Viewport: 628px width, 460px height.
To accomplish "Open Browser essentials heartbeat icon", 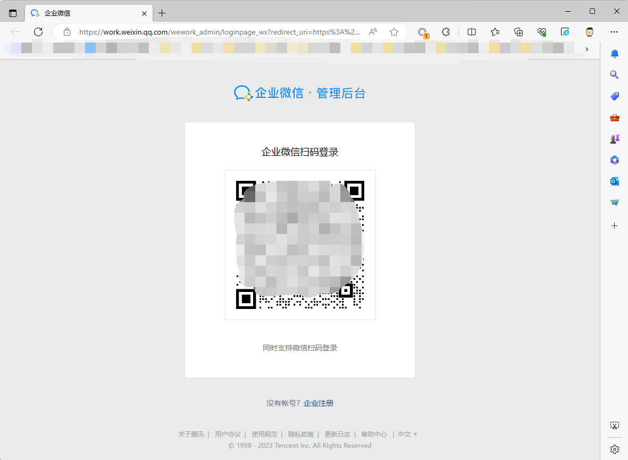I will pos(542,32).
